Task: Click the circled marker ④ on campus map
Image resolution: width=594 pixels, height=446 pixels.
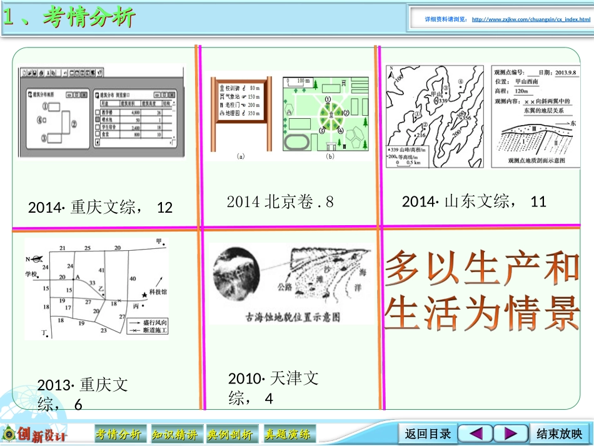Action: (x=340, y=131)
